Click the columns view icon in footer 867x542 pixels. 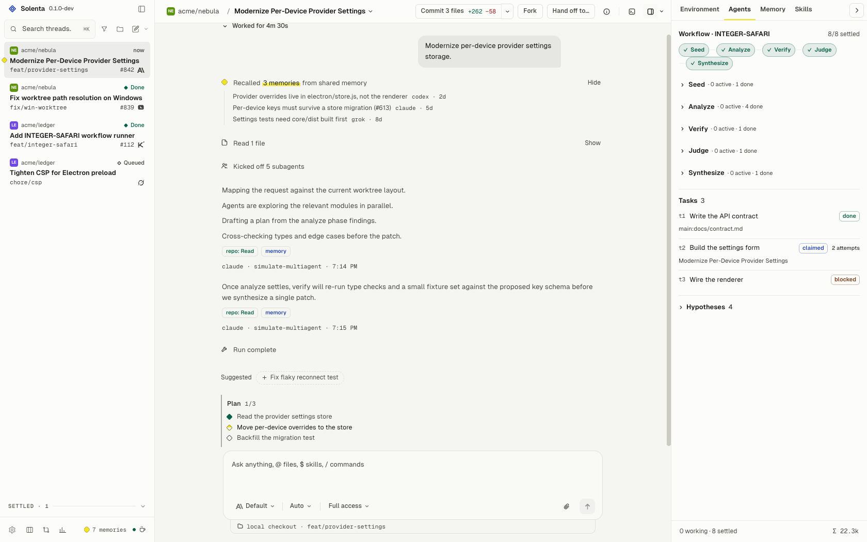coord(29,530)
